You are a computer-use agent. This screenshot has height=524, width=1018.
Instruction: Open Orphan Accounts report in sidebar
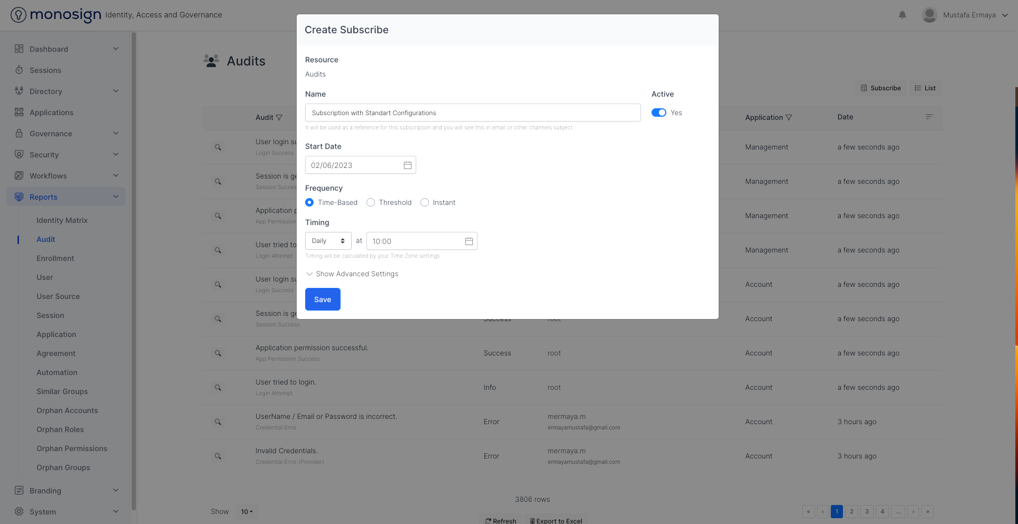tap(67, 410)
